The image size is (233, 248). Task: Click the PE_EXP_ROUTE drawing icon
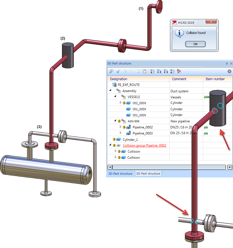(x=114, y=85)
